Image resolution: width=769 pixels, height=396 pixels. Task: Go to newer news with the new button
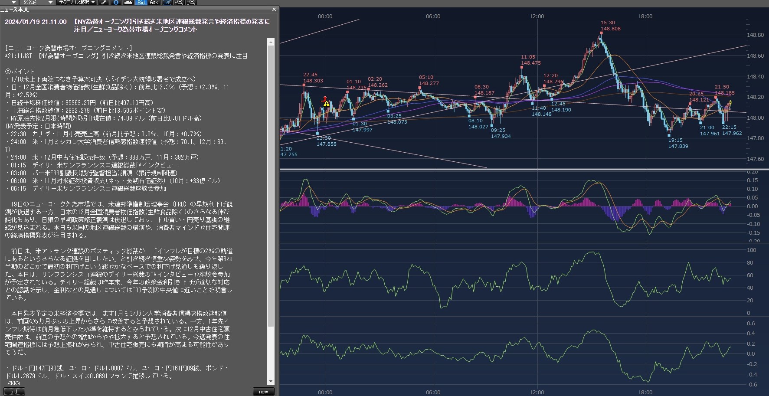click(x=263, y=392)
